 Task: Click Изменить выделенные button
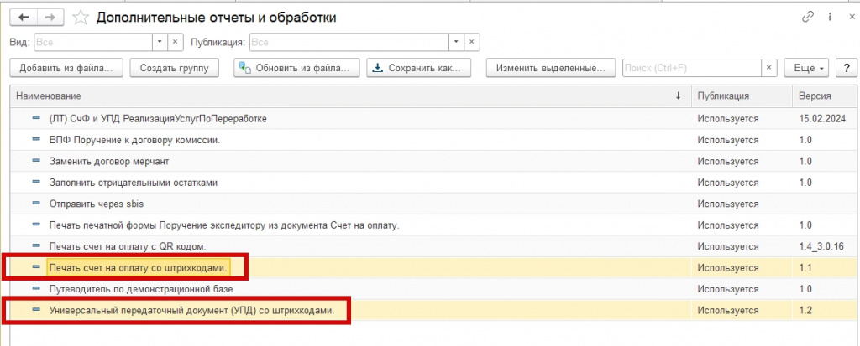[x=550, y=69]
